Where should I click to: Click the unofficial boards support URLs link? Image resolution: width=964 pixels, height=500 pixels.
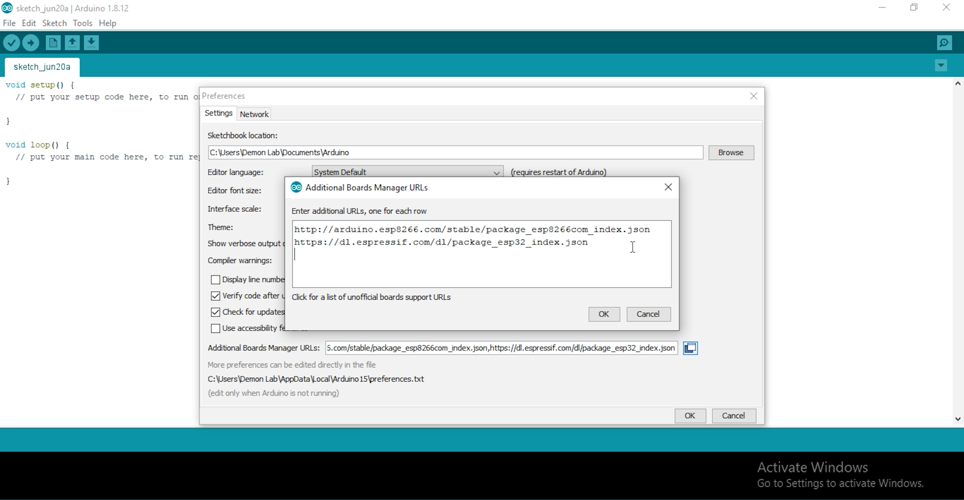point(372,297)
